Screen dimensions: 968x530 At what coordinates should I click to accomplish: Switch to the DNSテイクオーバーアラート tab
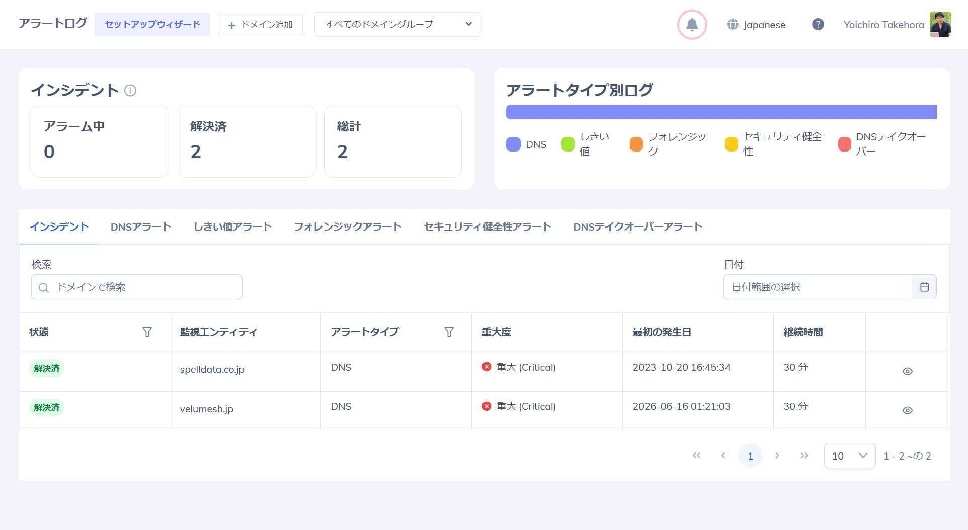pos(637,227)
